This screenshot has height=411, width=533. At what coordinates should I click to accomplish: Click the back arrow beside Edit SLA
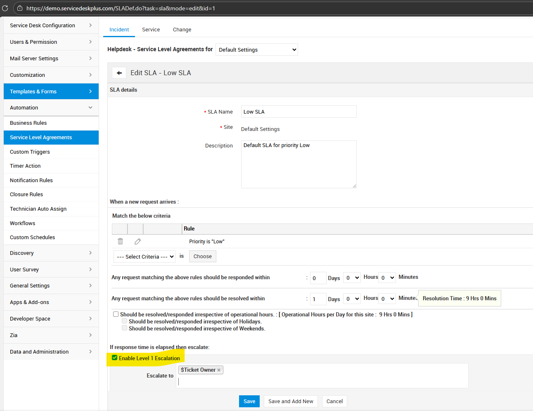119,73
